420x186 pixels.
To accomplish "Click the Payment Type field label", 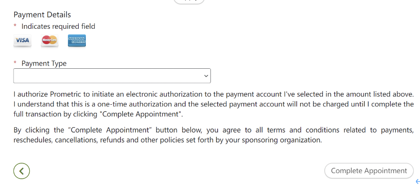I will pyautogui.click(x=44, y=64).
